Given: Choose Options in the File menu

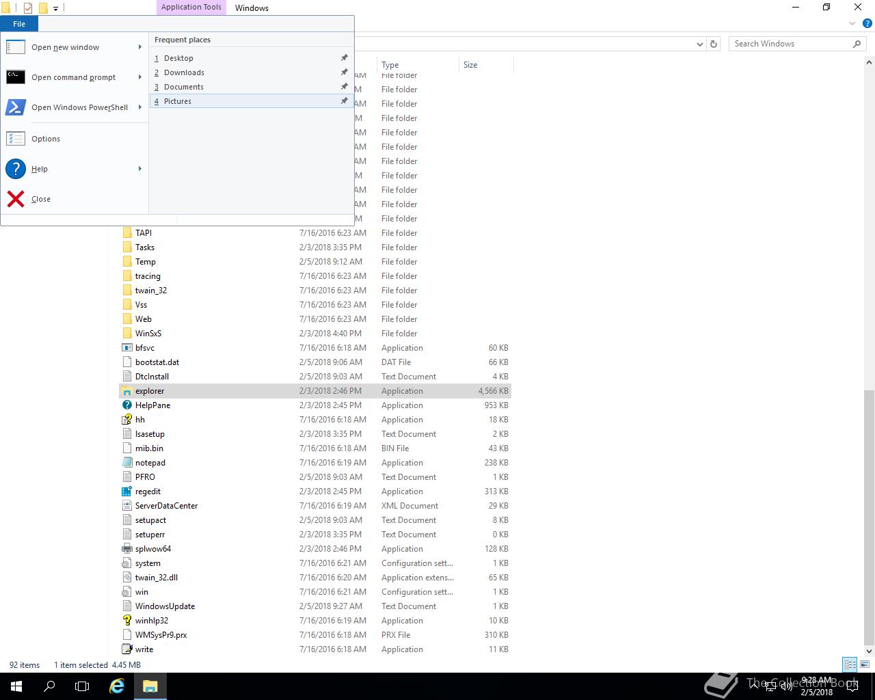Looking at the screenshot, I should (75, 139).
